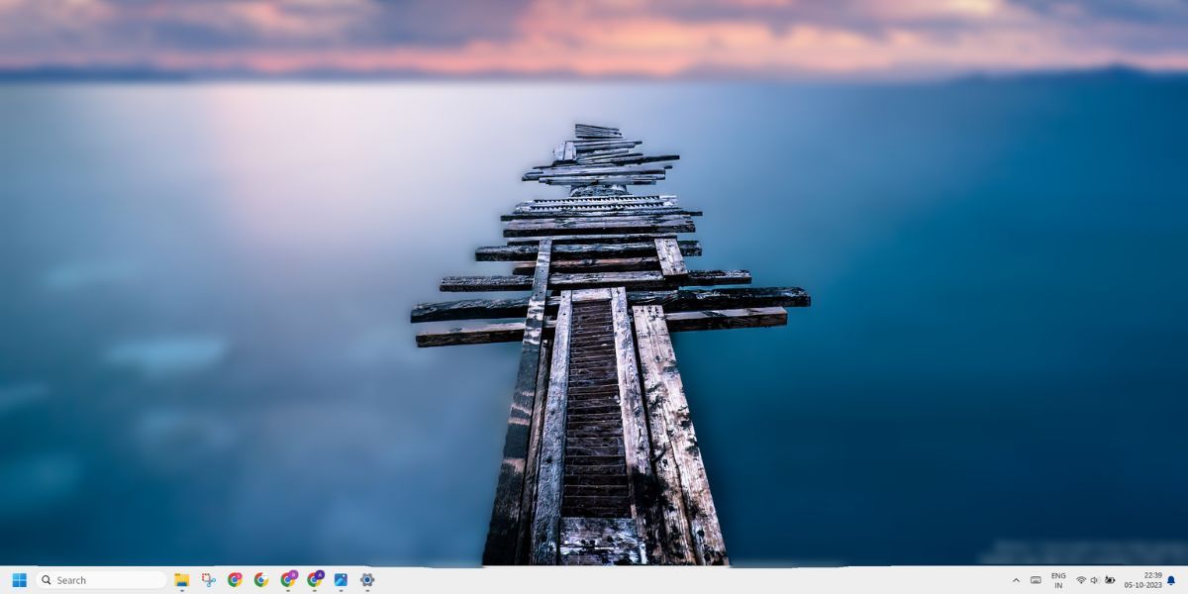Show the touch keyboard
Screen dimensions: 1188x594
(1037, 580)
